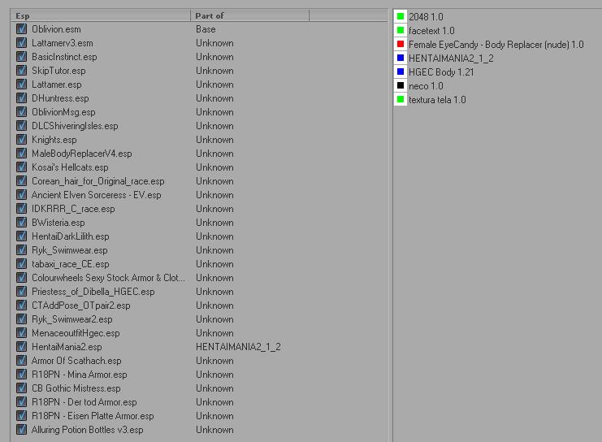Image resolution: width=602 pixels, height=442 pixels.
Task: Toggle DHuntress.esp checkbox
Action: [x=21, y=98]
